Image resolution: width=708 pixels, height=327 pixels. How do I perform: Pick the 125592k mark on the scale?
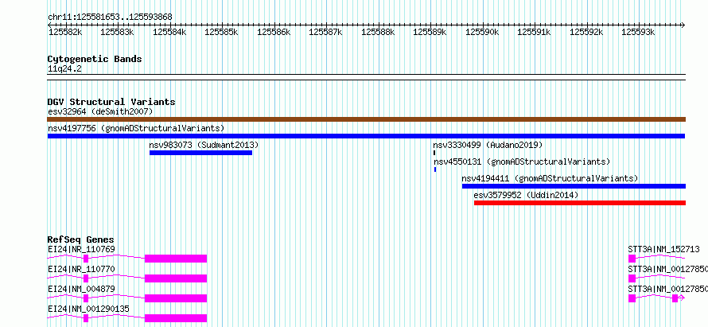[x=586, y=32]
